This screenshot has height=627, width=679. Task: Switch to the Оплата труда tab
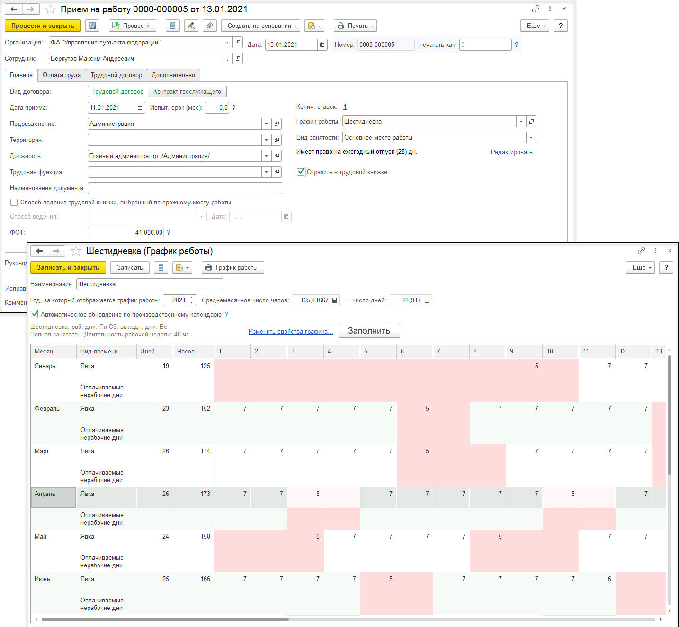pos(62,75)
